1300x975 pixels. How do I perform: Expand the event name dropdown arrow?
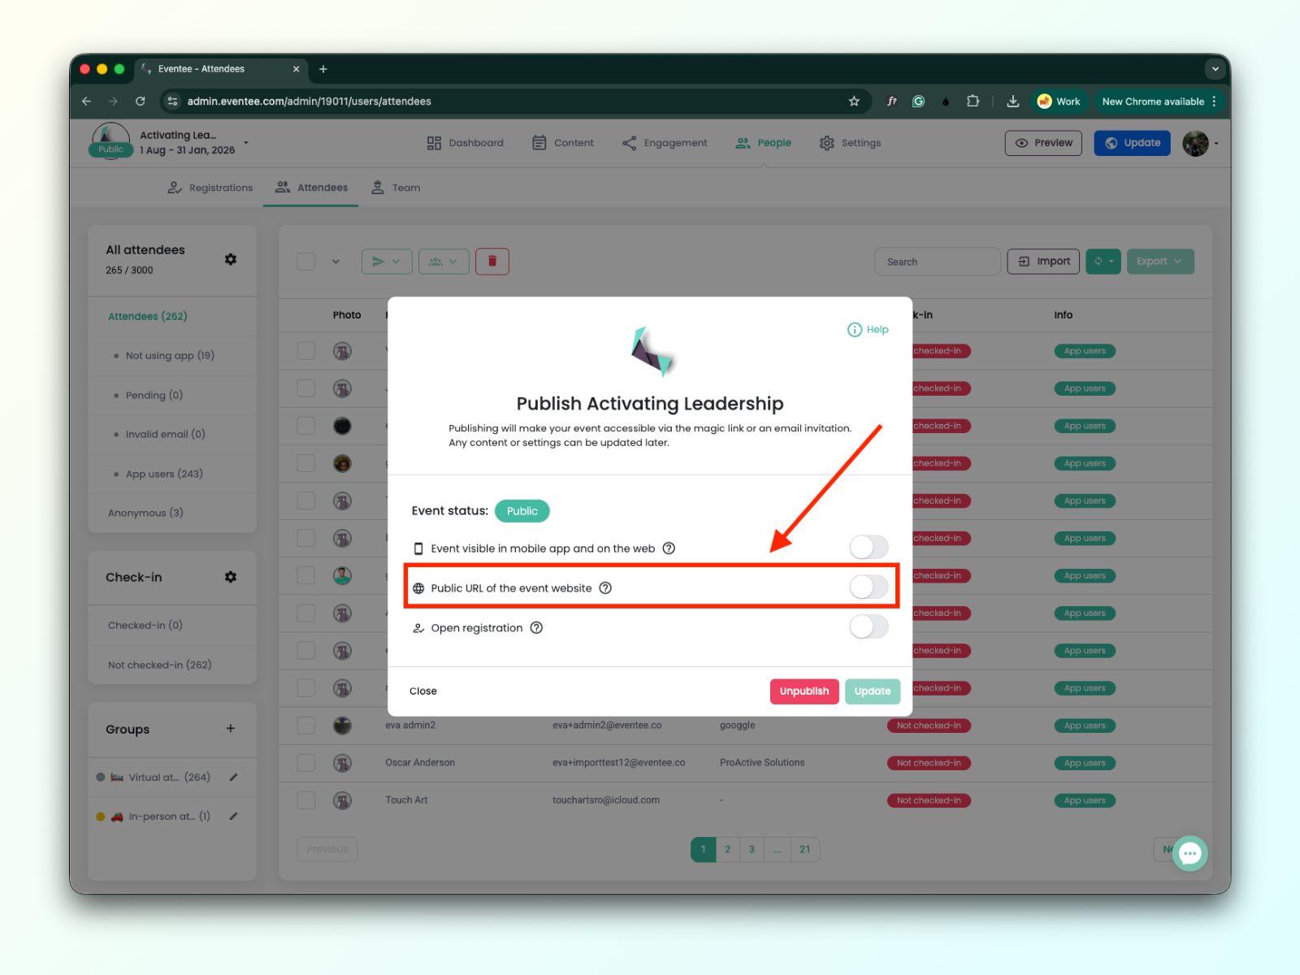click(x=245, y=143)
